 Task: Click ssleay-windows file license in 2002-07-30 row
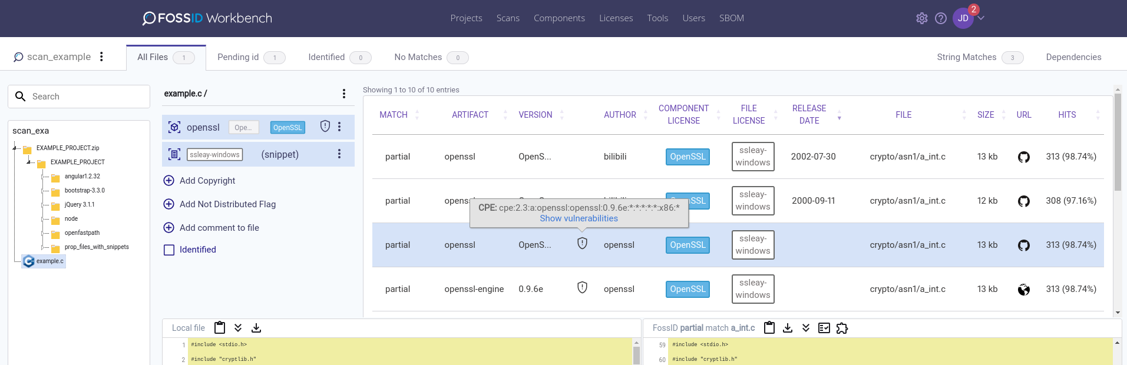752,157
